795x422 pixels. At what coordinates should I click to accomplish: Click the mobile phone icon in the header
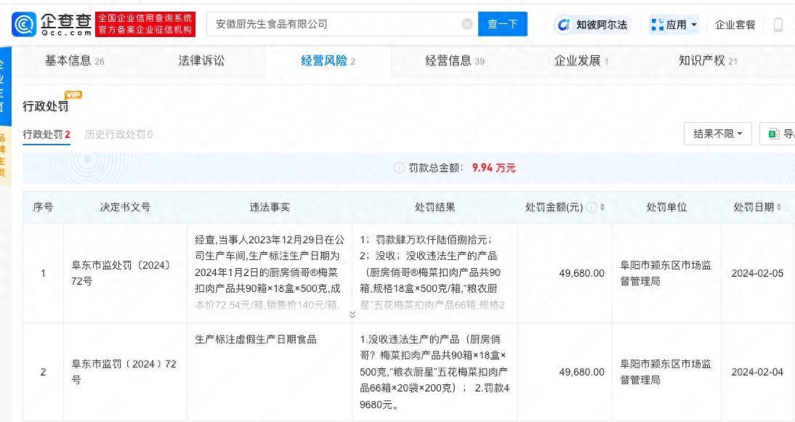click(x=778, y=24)
